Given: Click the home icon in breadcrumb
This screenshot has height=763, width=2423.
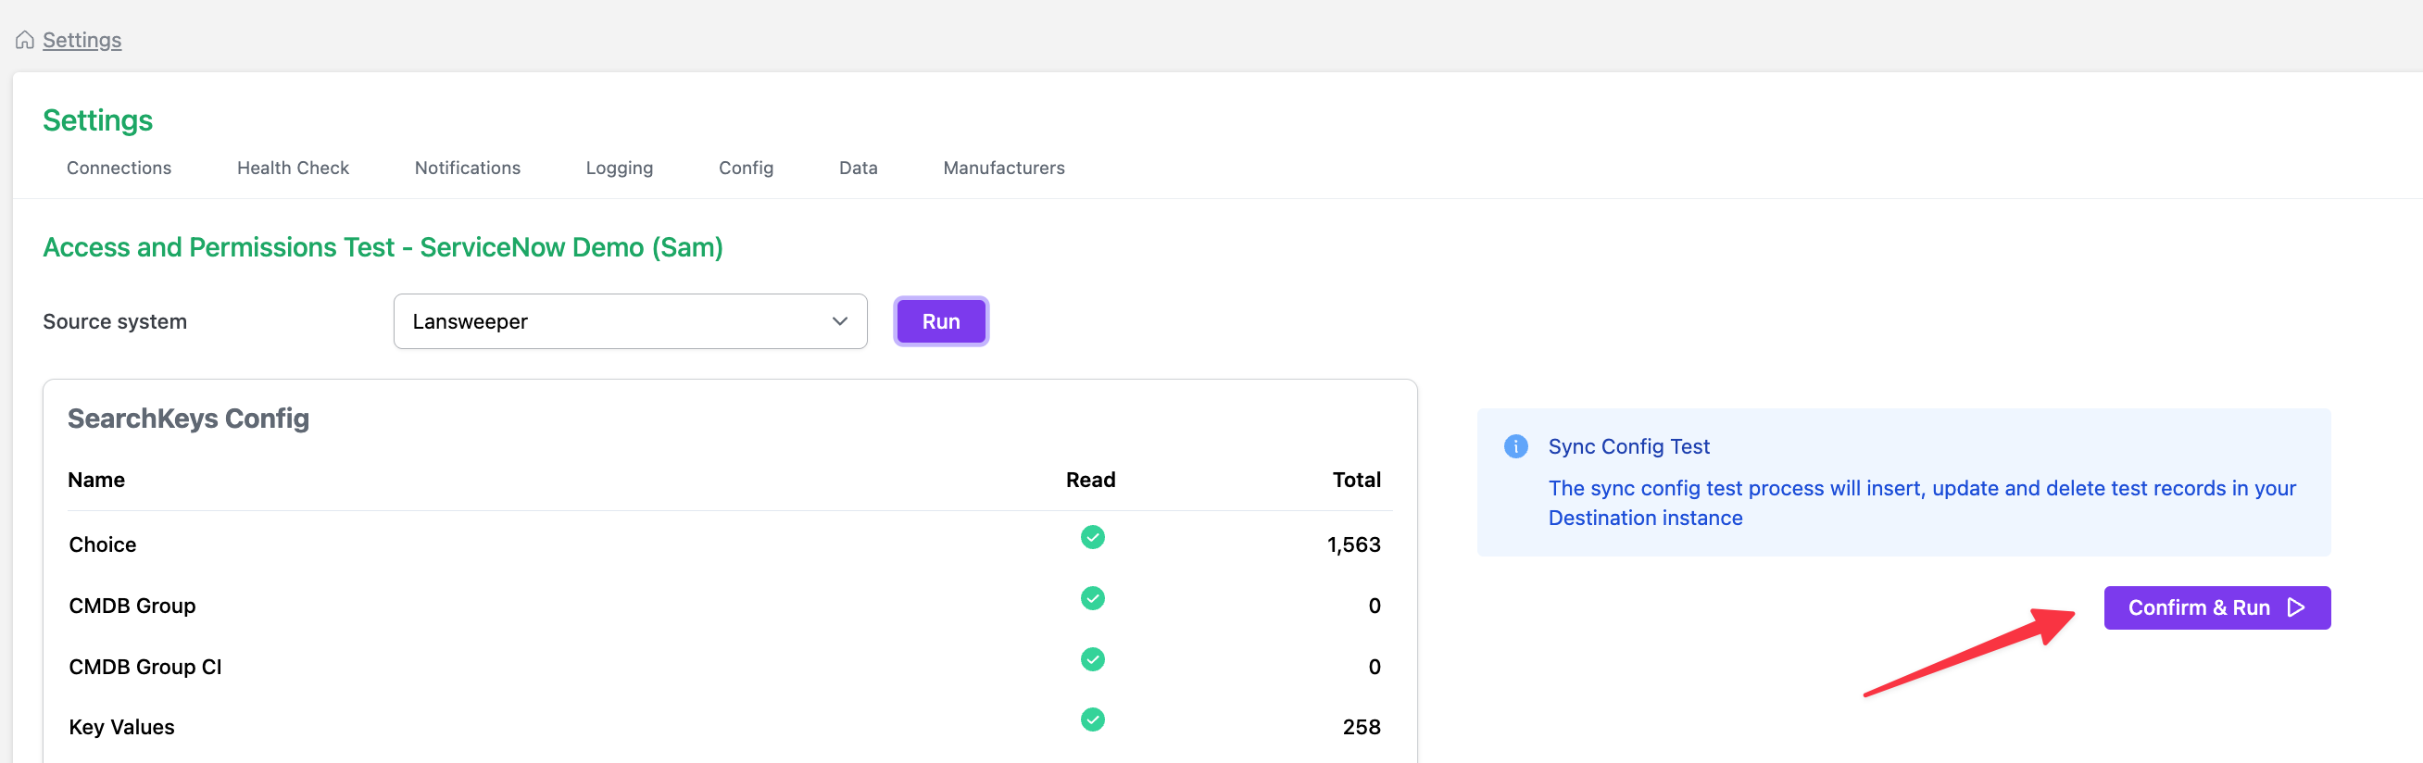Looking at the screenshot, I should tap(25, 40).
